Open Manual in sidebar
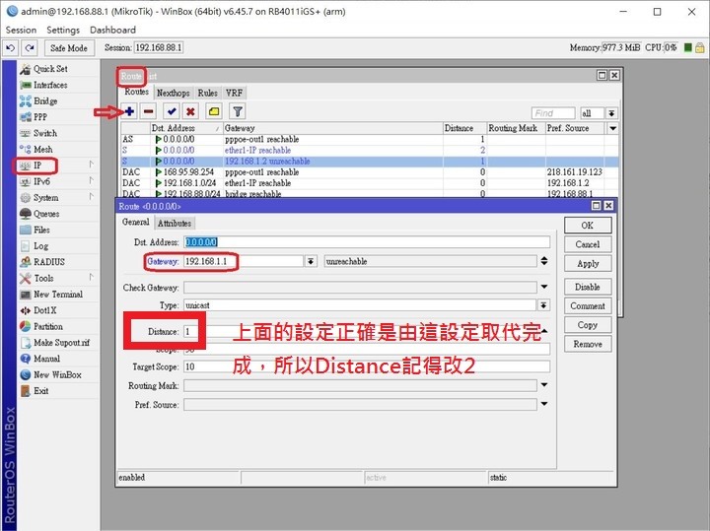The height and width of the screenshot is (531, 710). pyautogui.click(x=46, y=359)
